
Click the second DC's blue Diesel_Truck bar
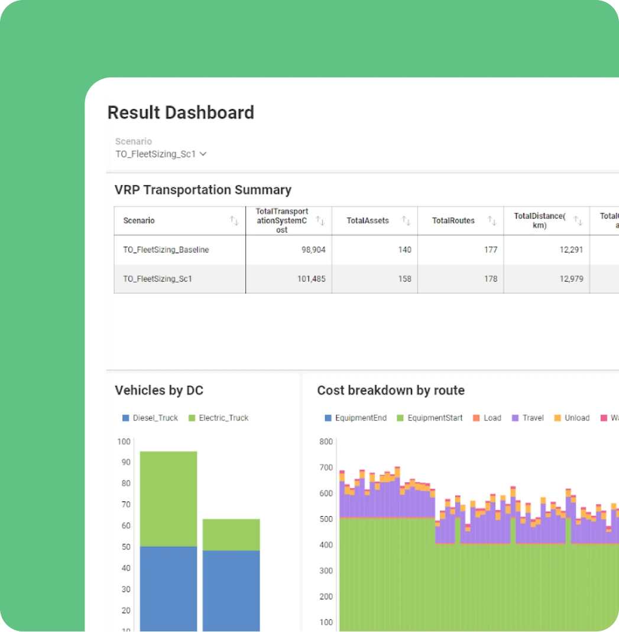tap(231, 591)
